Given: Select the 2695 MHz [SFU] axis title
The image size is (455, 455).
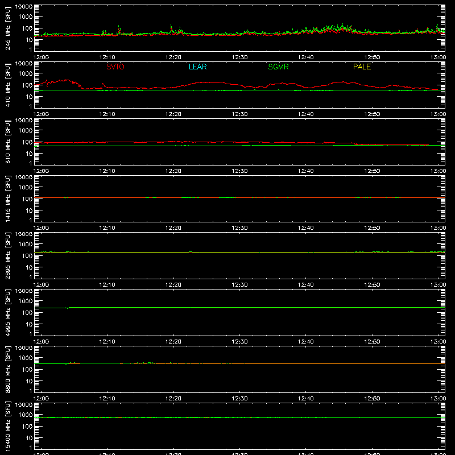Looking at the screenshot, I should (x=8, y=255).
